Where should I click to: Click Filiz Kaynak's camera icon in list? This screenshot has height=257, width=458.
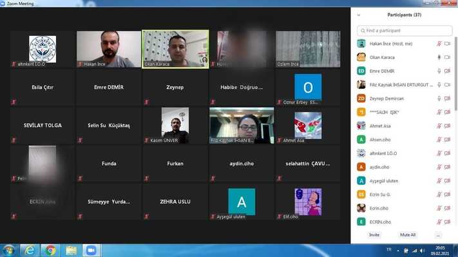447,85
